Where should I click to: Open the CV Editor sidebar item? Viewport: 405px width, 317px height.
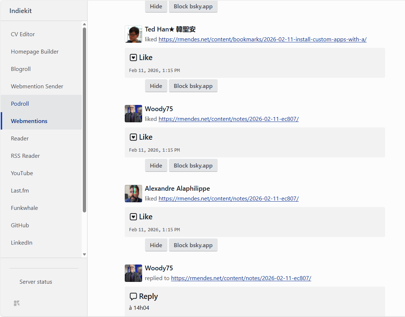point(23,34)
